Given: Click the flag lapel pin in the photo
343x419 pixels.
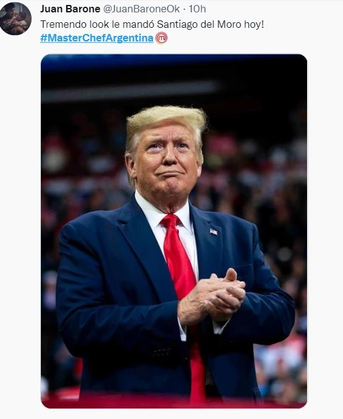Looking at the screenshot, I should [x=214, y=232].
